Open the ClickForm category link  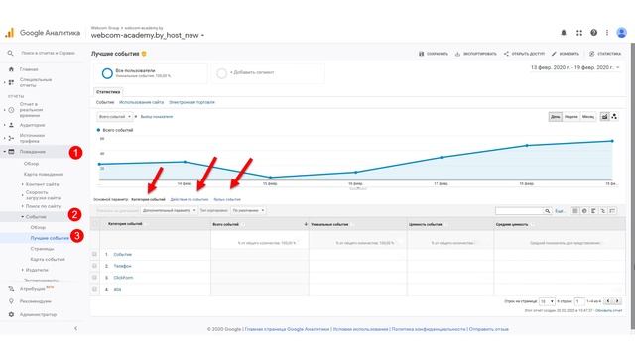pos(123,278)
